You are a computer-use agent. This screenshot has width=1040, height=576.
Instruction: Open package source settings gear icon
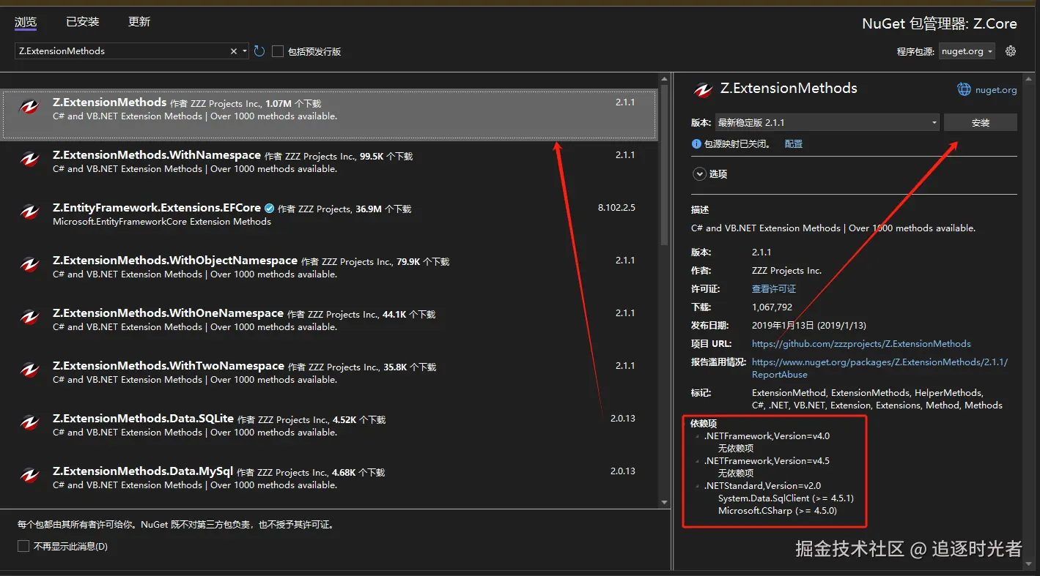pos(1011,51)
